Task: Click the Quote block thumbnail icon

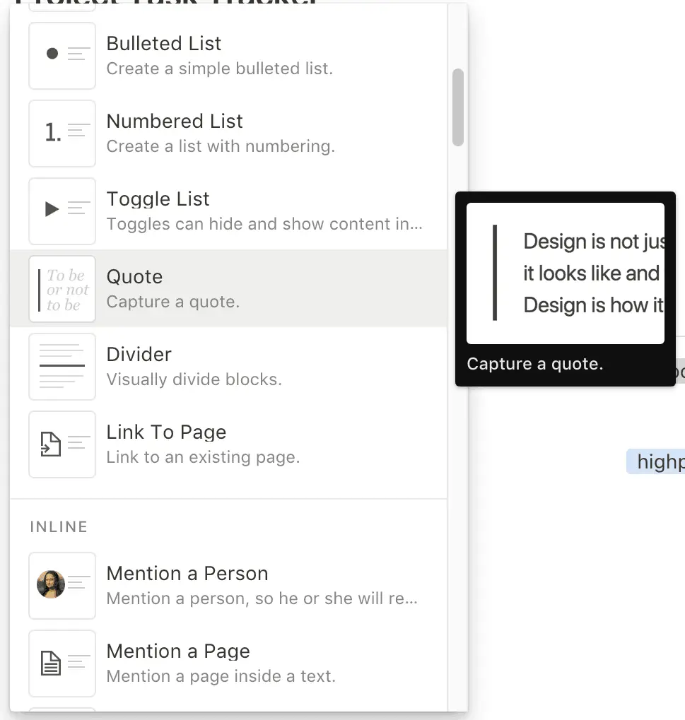Action: [x=62, y=289]
